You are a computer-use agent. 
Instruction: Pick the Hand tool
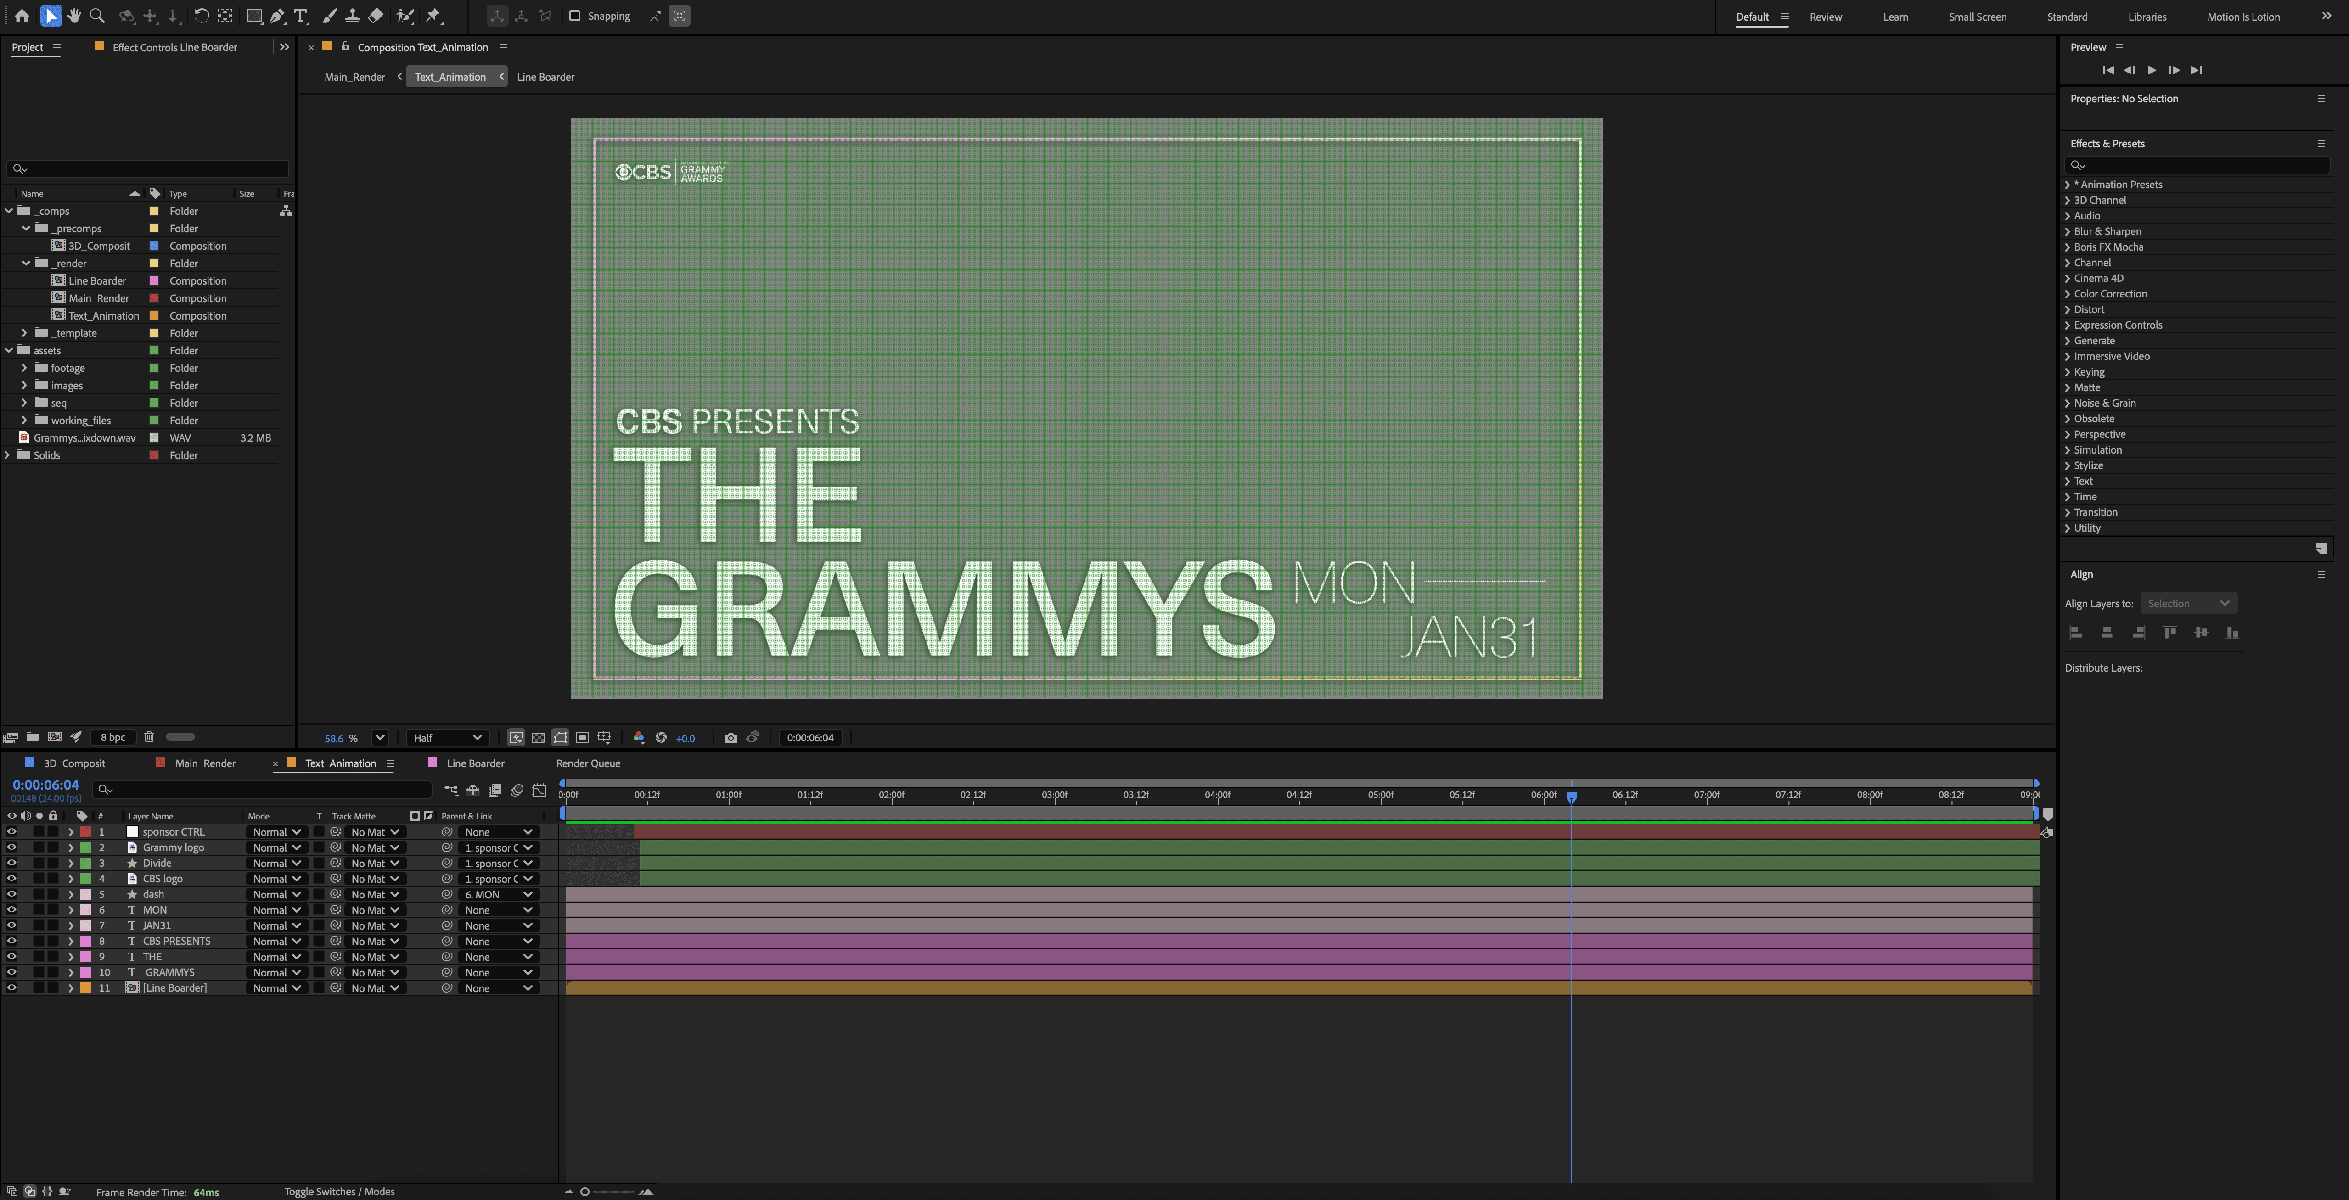pos(74,16)
